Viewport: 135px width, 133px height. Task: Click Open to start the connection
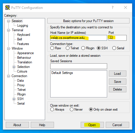point(92,125)
